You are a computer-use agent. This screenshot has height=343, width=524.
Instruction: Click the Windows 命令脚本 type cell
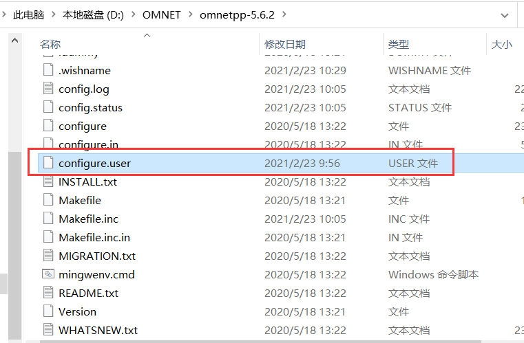click(x=433, y=274)
